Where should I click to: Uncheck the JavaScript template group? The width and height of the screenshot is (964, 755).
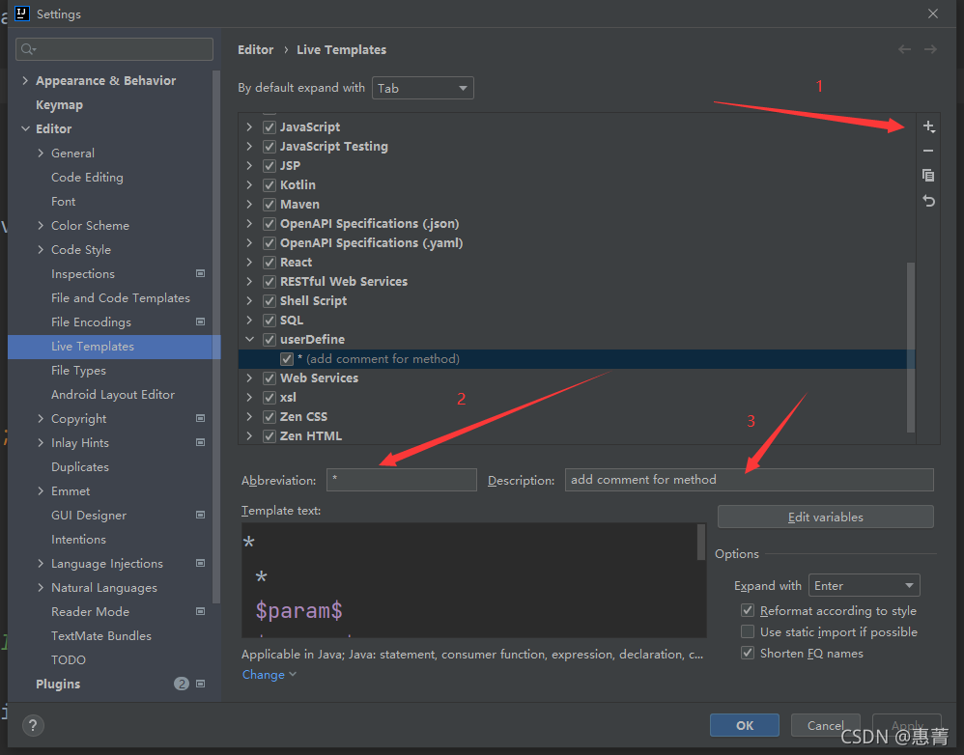point(269,127)
